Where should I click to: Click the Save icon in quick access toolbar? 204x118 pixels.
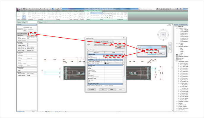coord(24,9)
